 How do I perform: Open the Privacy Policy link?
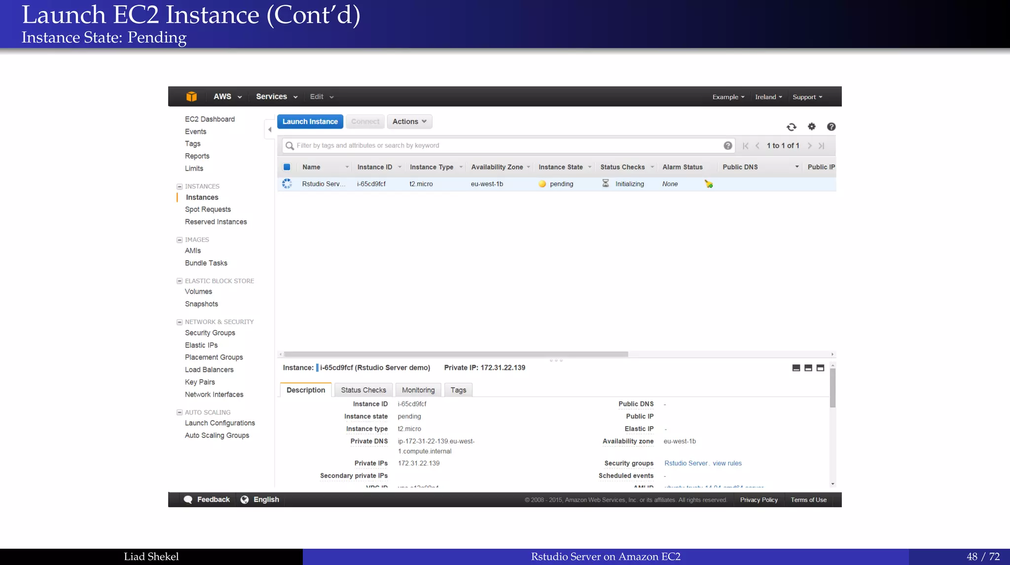pos(758,500)
